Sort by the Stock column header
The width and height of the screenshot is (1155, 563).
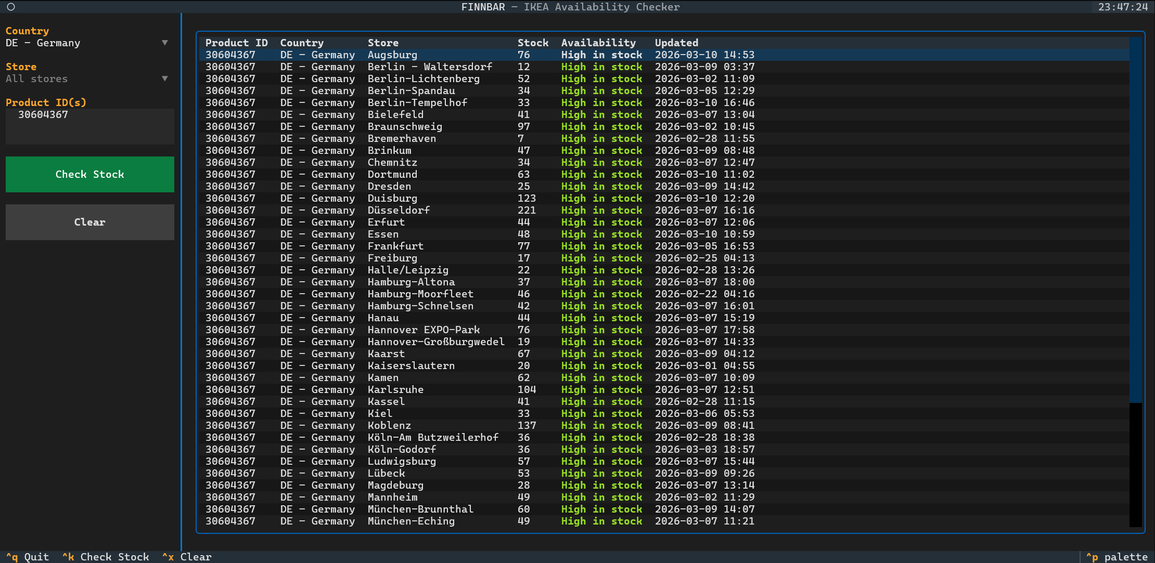[533, 43]
